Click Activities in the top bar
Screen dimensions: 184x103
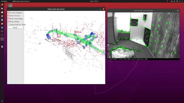click(4, 1)
